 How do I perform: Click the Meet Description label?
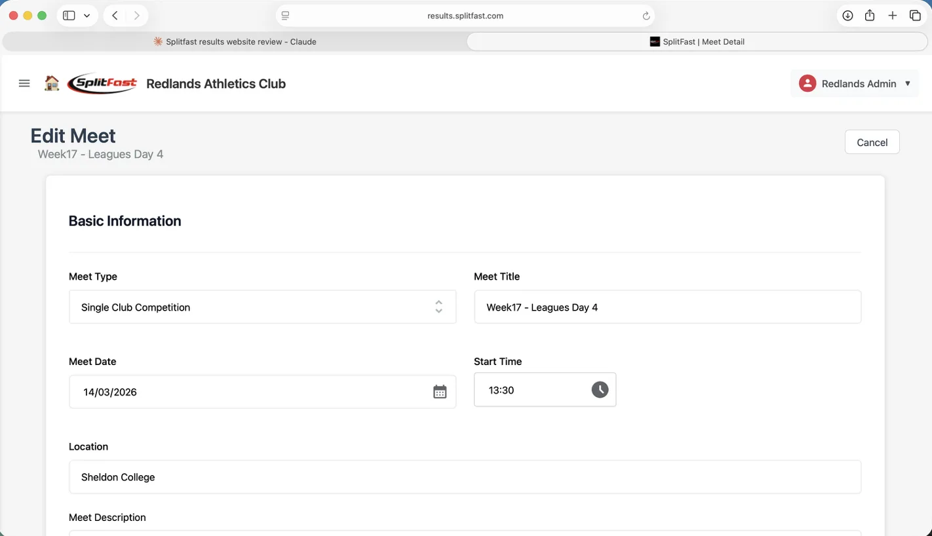107,517
